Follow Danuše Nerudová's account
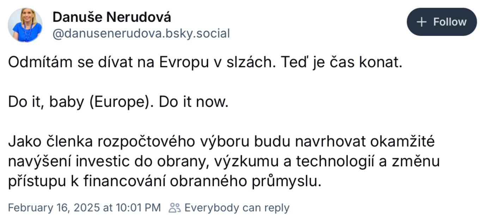The width and height of the screenshot is (486, 221). coord(442,22)
